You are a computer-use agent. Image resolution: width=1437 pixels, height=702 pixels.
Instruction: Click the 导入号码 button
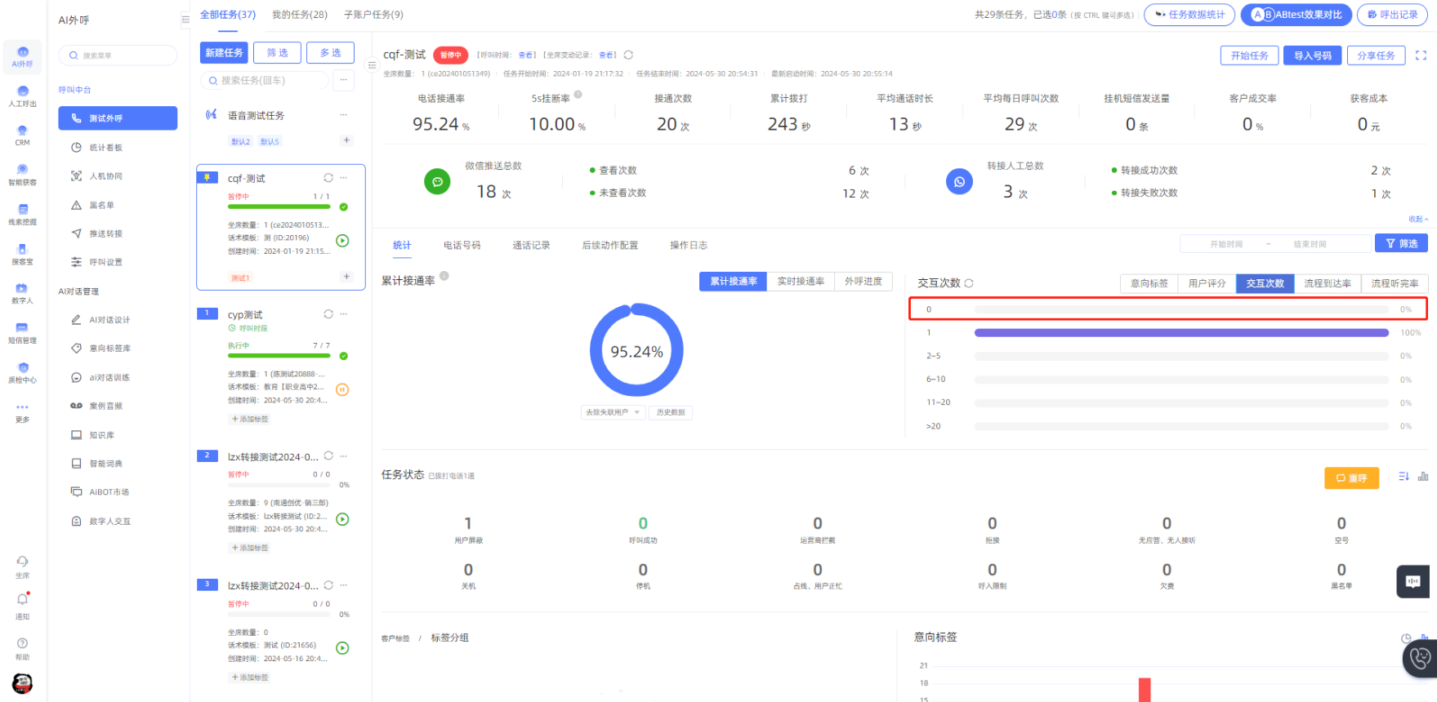pyautogui.click(x=1312, y=56)
